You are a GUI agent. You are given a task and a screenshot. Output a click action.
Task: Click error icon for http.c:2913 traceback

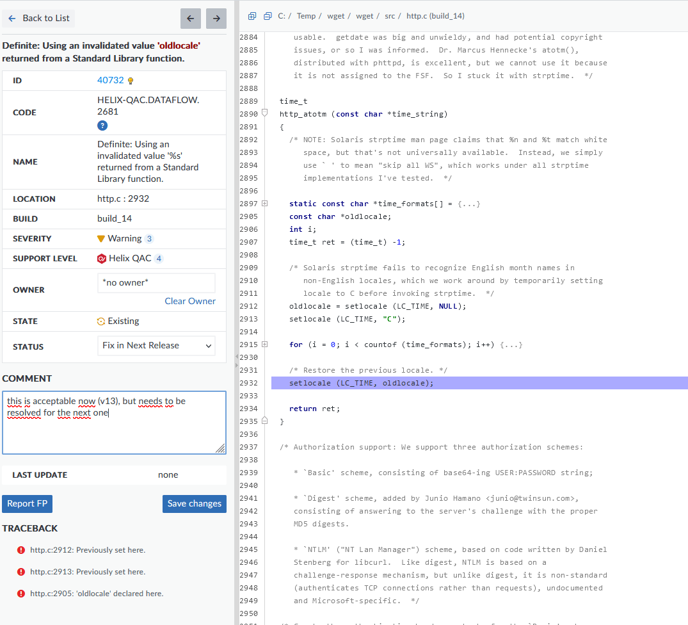click(20, 572)
